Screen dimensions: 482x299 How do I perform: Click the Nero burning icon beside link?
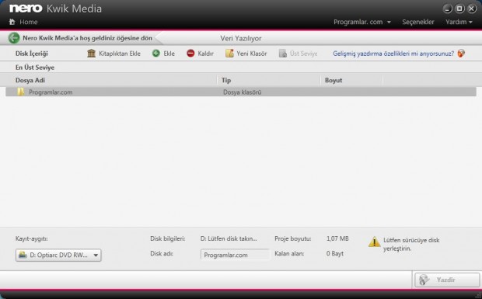461,54
